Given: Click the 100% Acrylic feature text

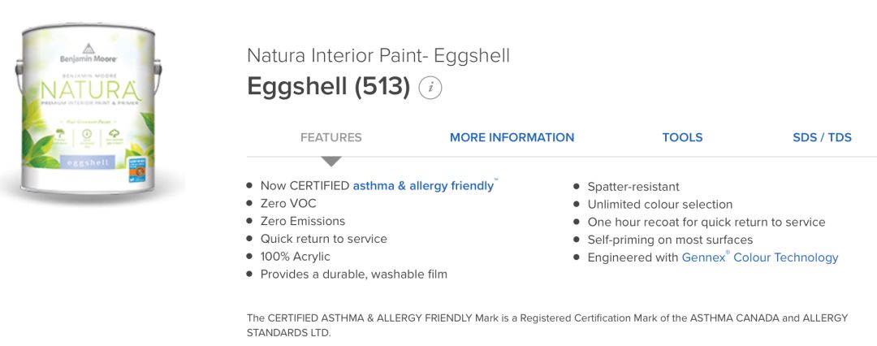Looking at the screenshot, I should coord(295,257).
